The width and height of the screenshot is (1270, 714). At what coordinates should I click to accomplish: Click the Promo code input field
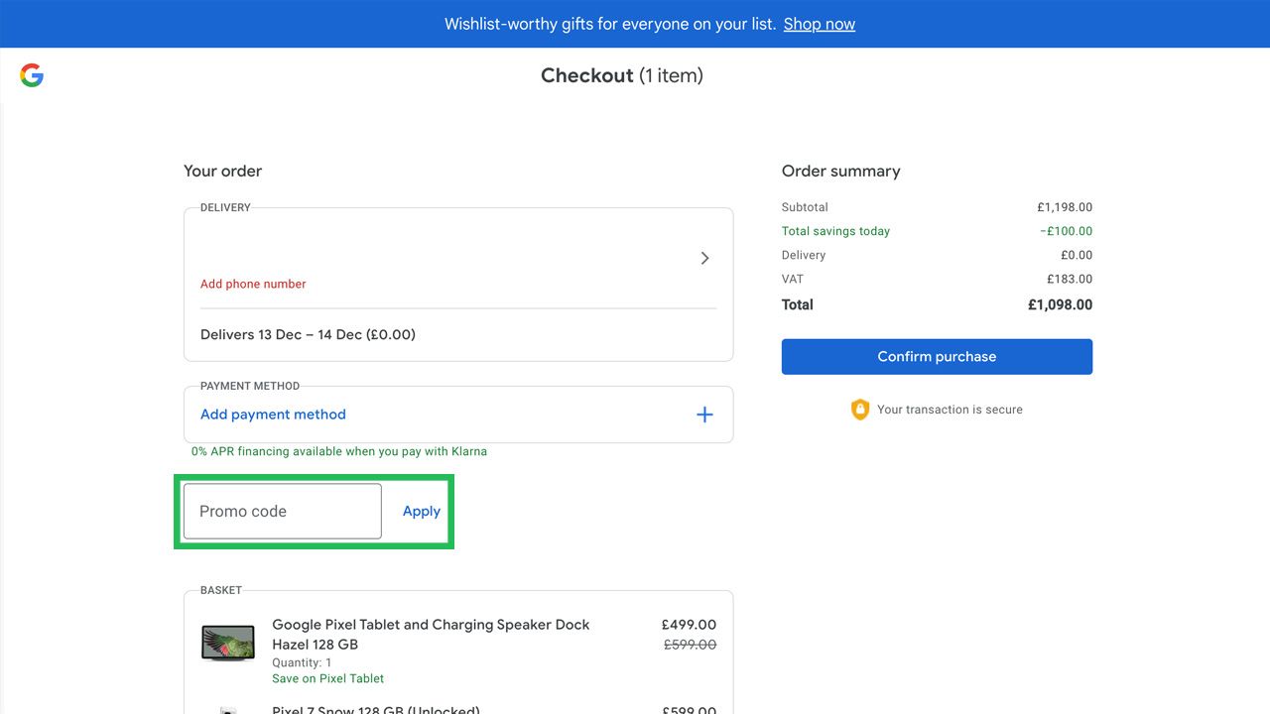[281, 511]
